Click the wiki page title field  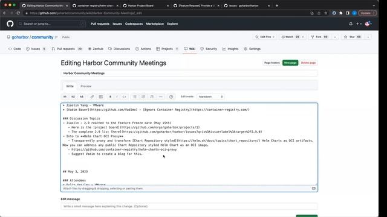[189, 74]
